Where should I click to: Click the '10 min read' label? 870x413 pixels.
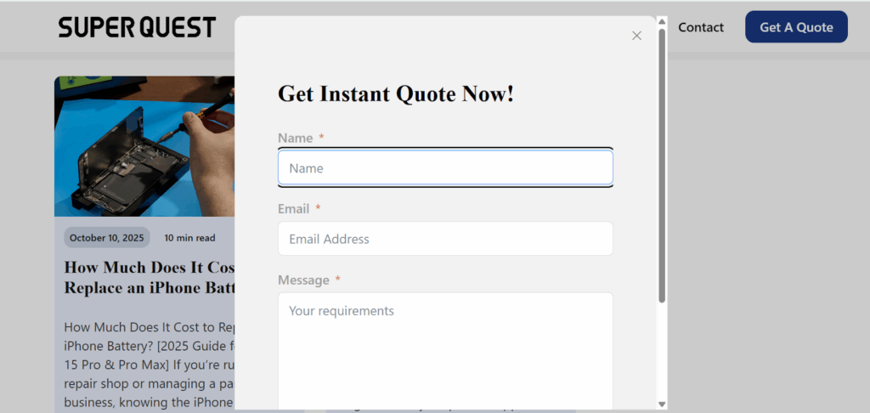[189, 238]
